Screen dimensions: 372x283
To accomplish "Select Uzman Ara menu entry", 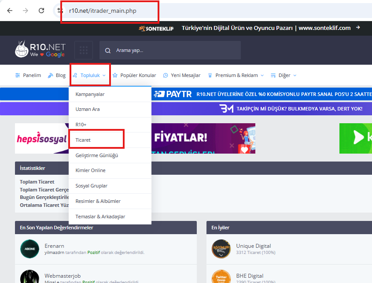I will pyautogui.click(x=110, y=109).
